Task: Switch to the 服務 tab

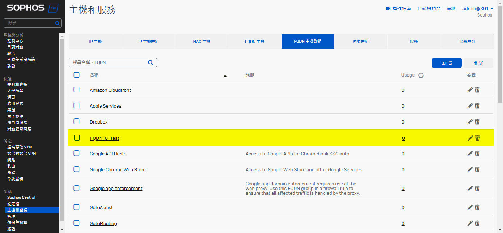Action: click(414, 42)
